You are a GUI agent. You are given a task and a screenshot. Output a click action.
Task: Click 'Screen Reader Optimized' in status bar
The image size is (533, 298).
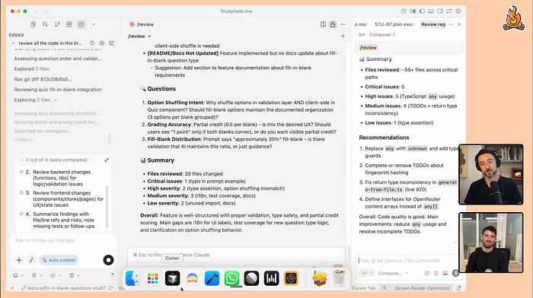(422, 288)
